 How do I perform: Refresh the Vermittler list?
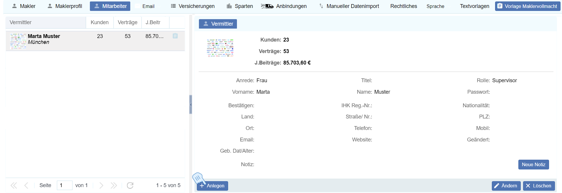click(130, 185)
